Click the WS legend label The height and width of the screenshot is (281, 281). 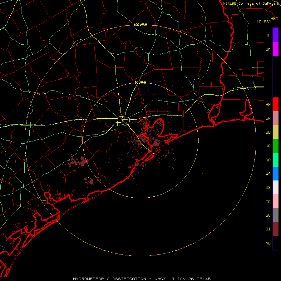268,174
